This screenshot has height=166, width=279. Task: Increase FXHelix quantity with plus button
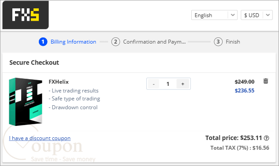(x=183, y=84)
